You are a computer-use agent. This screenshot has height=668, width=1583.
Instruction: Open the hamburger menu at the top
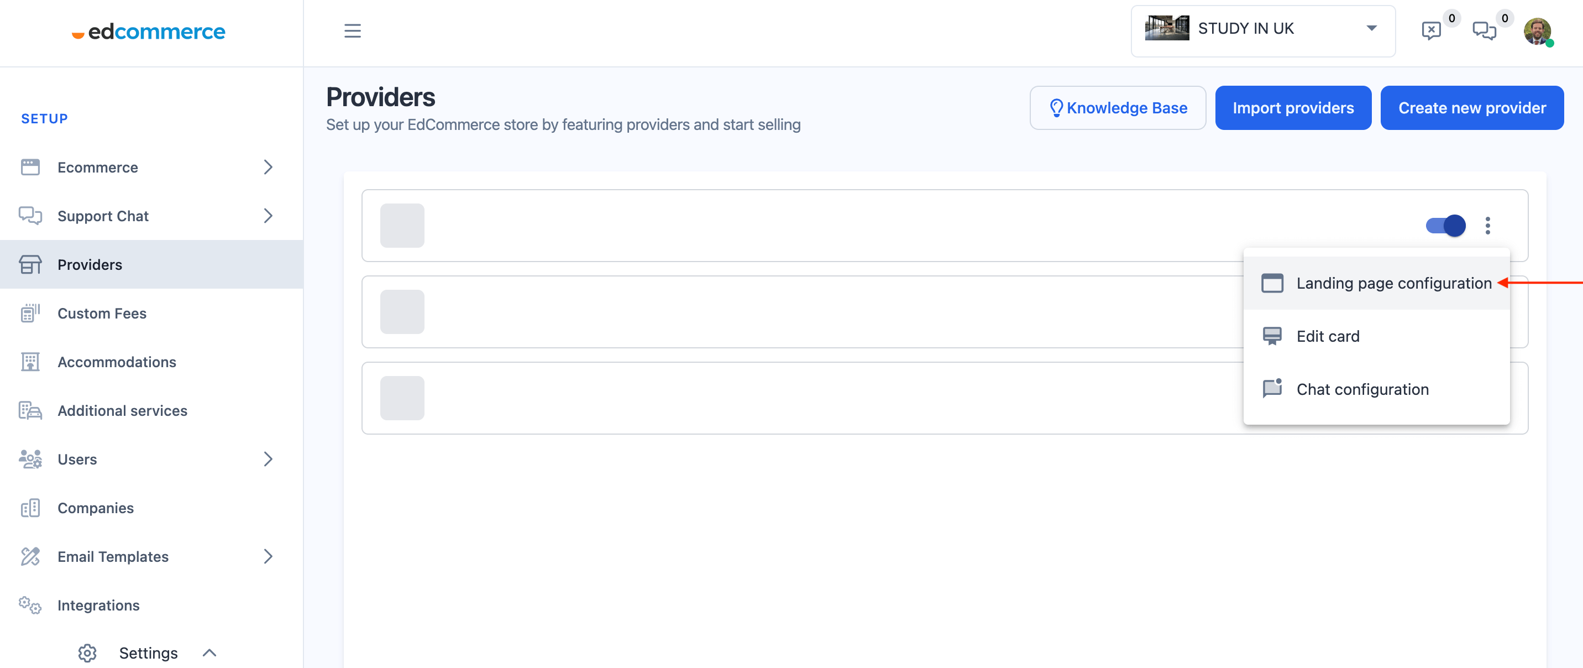(352, 31)
